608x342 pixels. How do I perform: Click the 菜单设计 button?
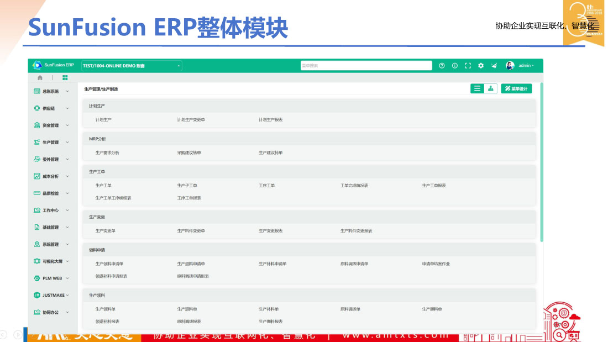click(516, 88)
